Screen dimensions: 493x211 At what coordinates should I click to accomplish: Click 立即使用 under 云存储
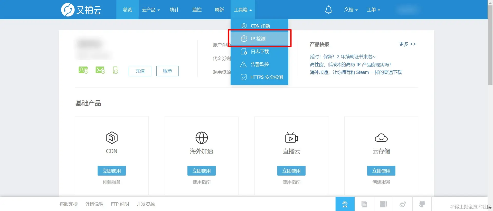pyautogui.click(x=381, y=171)
